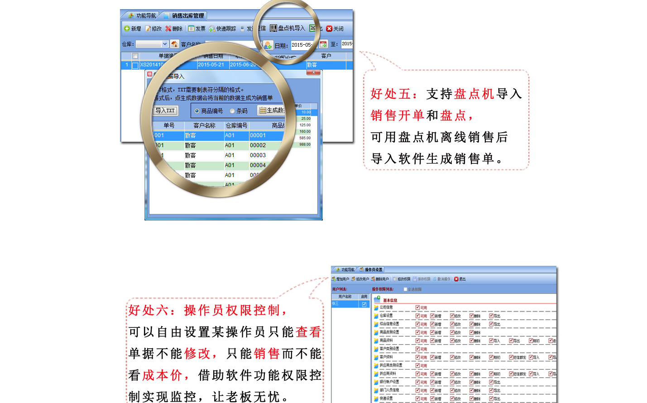Image resolution: width=647 pixels, height=403 pixels.
Task: Toggle the 启用 checkbox for user 张三
Action: 364,304
